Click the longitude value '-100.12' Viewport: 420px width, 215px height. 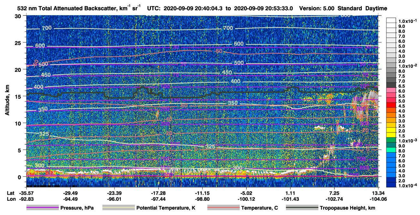point(246,199)
